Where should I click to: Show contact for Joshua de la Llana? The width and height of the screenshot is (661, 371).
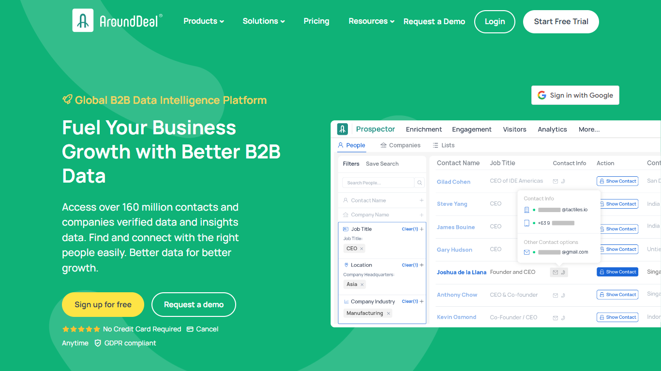coord(617,272)
